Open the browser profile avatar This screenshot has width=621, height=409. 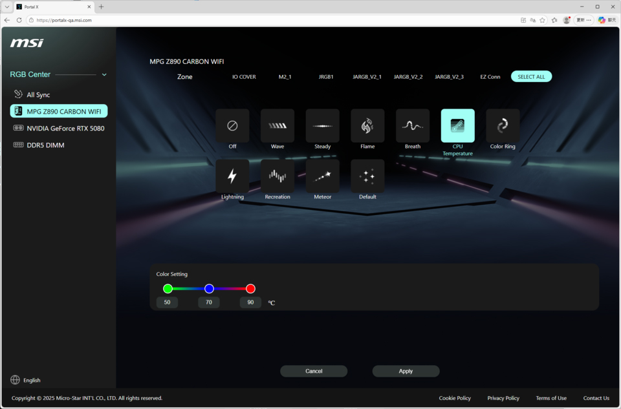(x=567, y=20)
